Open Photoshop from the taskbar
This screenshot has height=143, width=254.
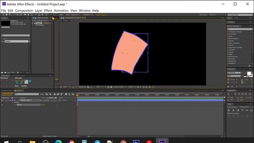coord(136,141)
